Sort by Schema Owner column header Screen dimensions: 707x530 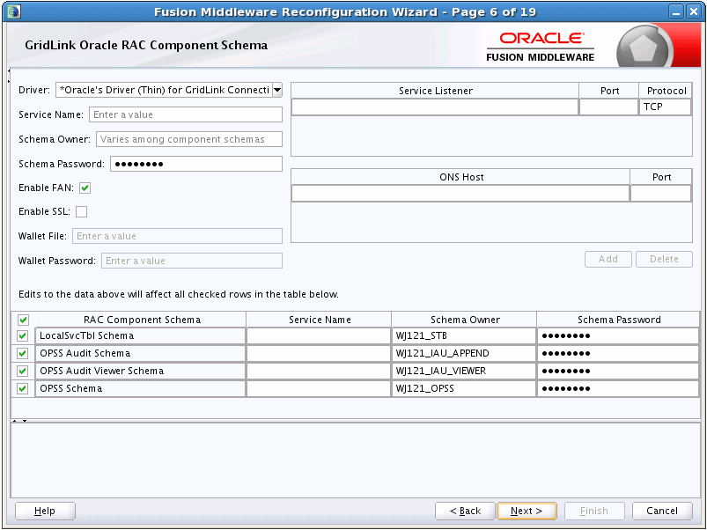point(464,320)
